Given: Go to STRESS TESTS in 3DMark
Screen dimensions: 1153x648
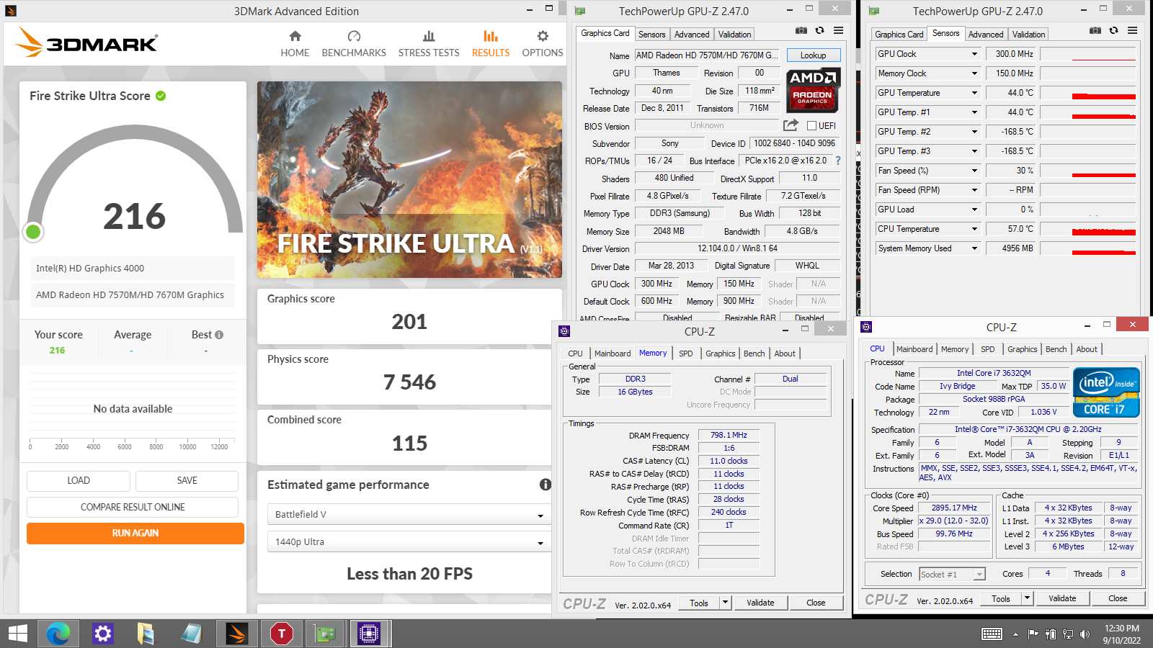Looking at the screenshot, I should point(429,44).
